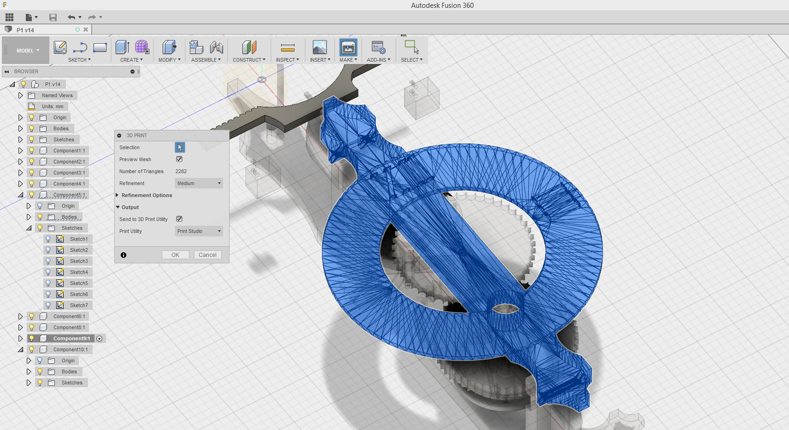Expand Refinement Options section
Screen dimensions: 789x430
coord(118,195)
